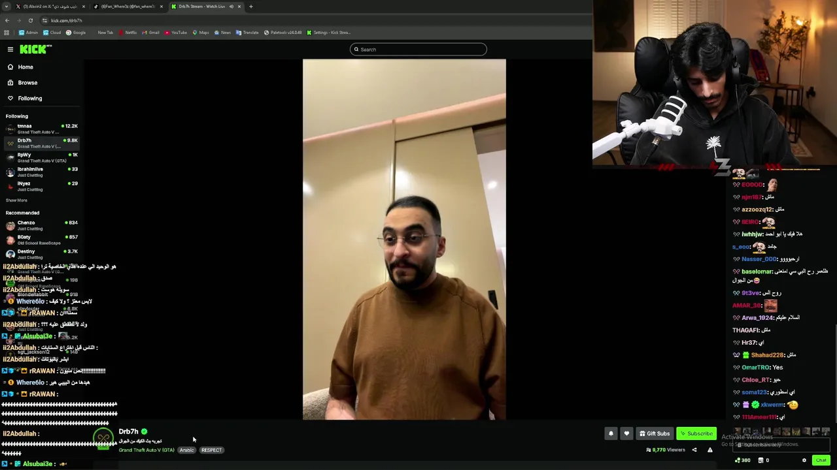Viewport: 837px width, 470px height.
Task: Open recommended channel Chenzo
Action: pos(41,225)
